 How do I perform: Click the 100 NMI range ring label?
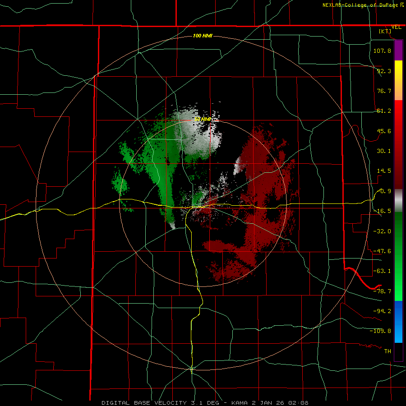(x=203, y=36)
